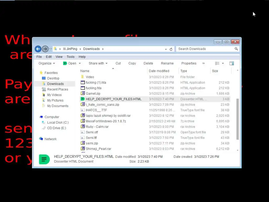Select Downloads in the navigation pane
269x202 pixels.
coord(55,84)
